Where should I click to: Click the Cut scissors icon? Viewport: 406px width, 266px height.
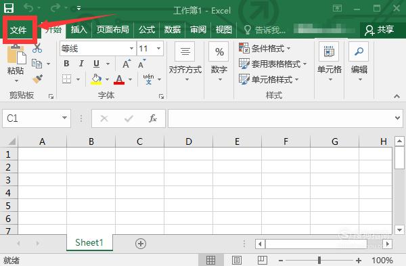tap(37, 48)
